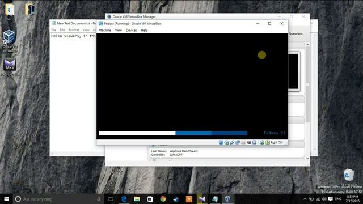
Task: Open Notepad's Edit menu
Action: coord(62,30)
